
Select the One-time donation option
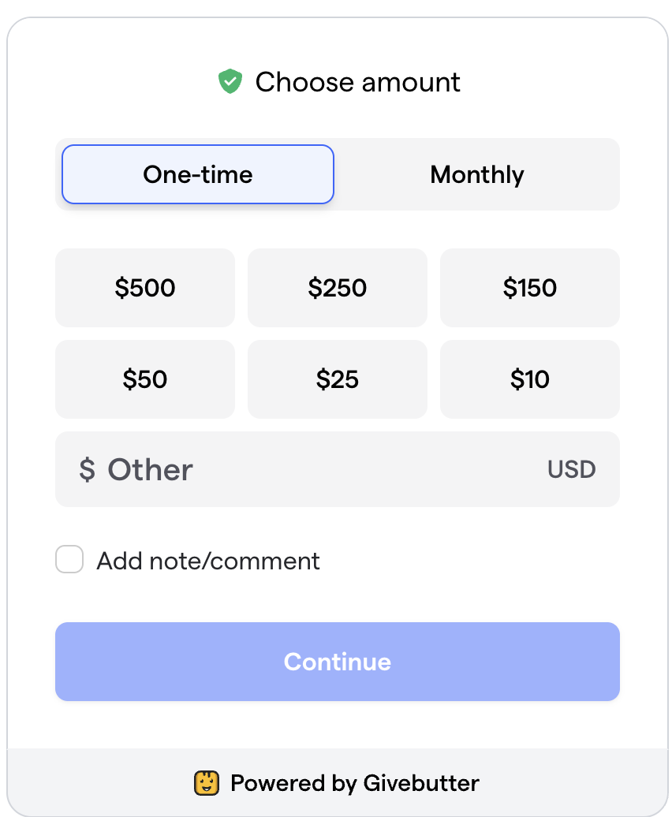[x=198, y=174]
